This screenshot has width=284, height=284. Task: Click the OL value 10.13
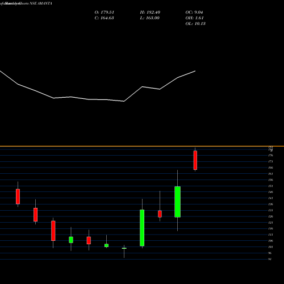[x=200, y=24]
